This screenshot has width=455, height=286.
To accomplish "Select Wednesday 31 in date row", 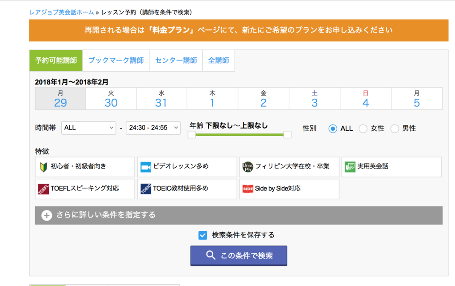I will click(x=162, y=99).
